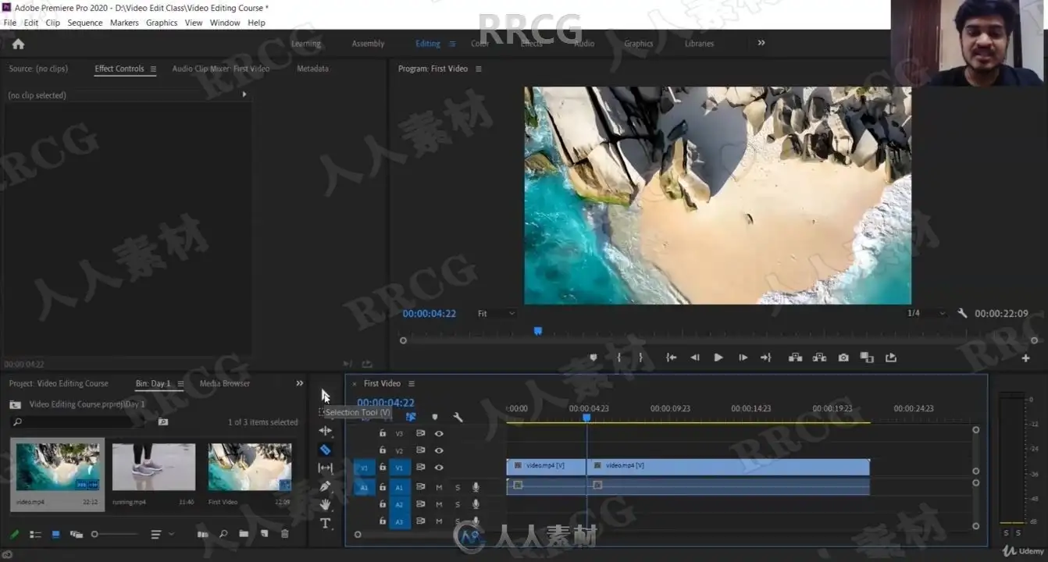Pick the Hand tool
Image resolution: width=1048 pixels, height=562 pixels.
pyautogui.click(x=325, y=505)
